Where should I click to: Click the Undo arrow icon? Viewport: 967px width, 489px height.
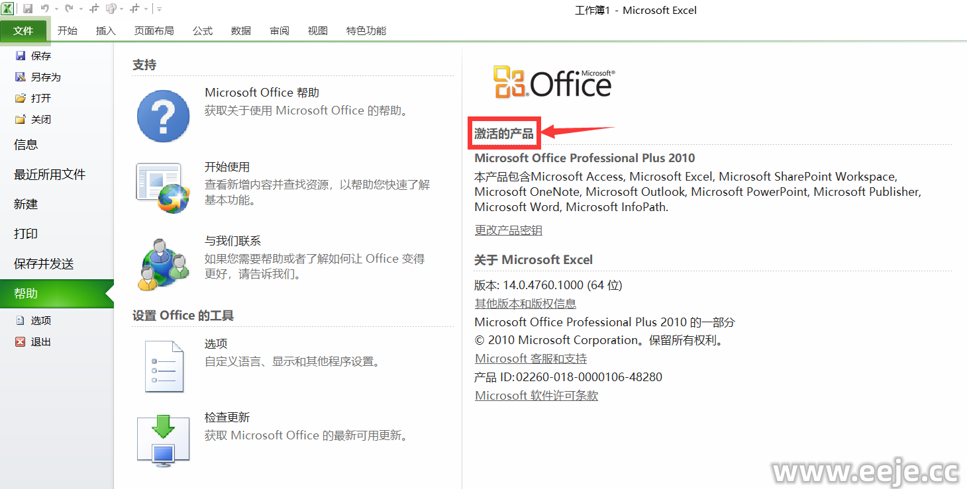[x=44, y=9]
